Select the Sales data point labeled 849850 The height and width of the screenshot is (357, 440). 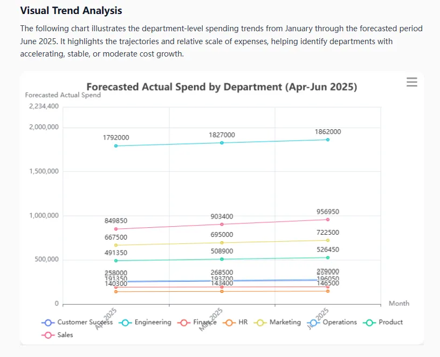pos(115,229)
